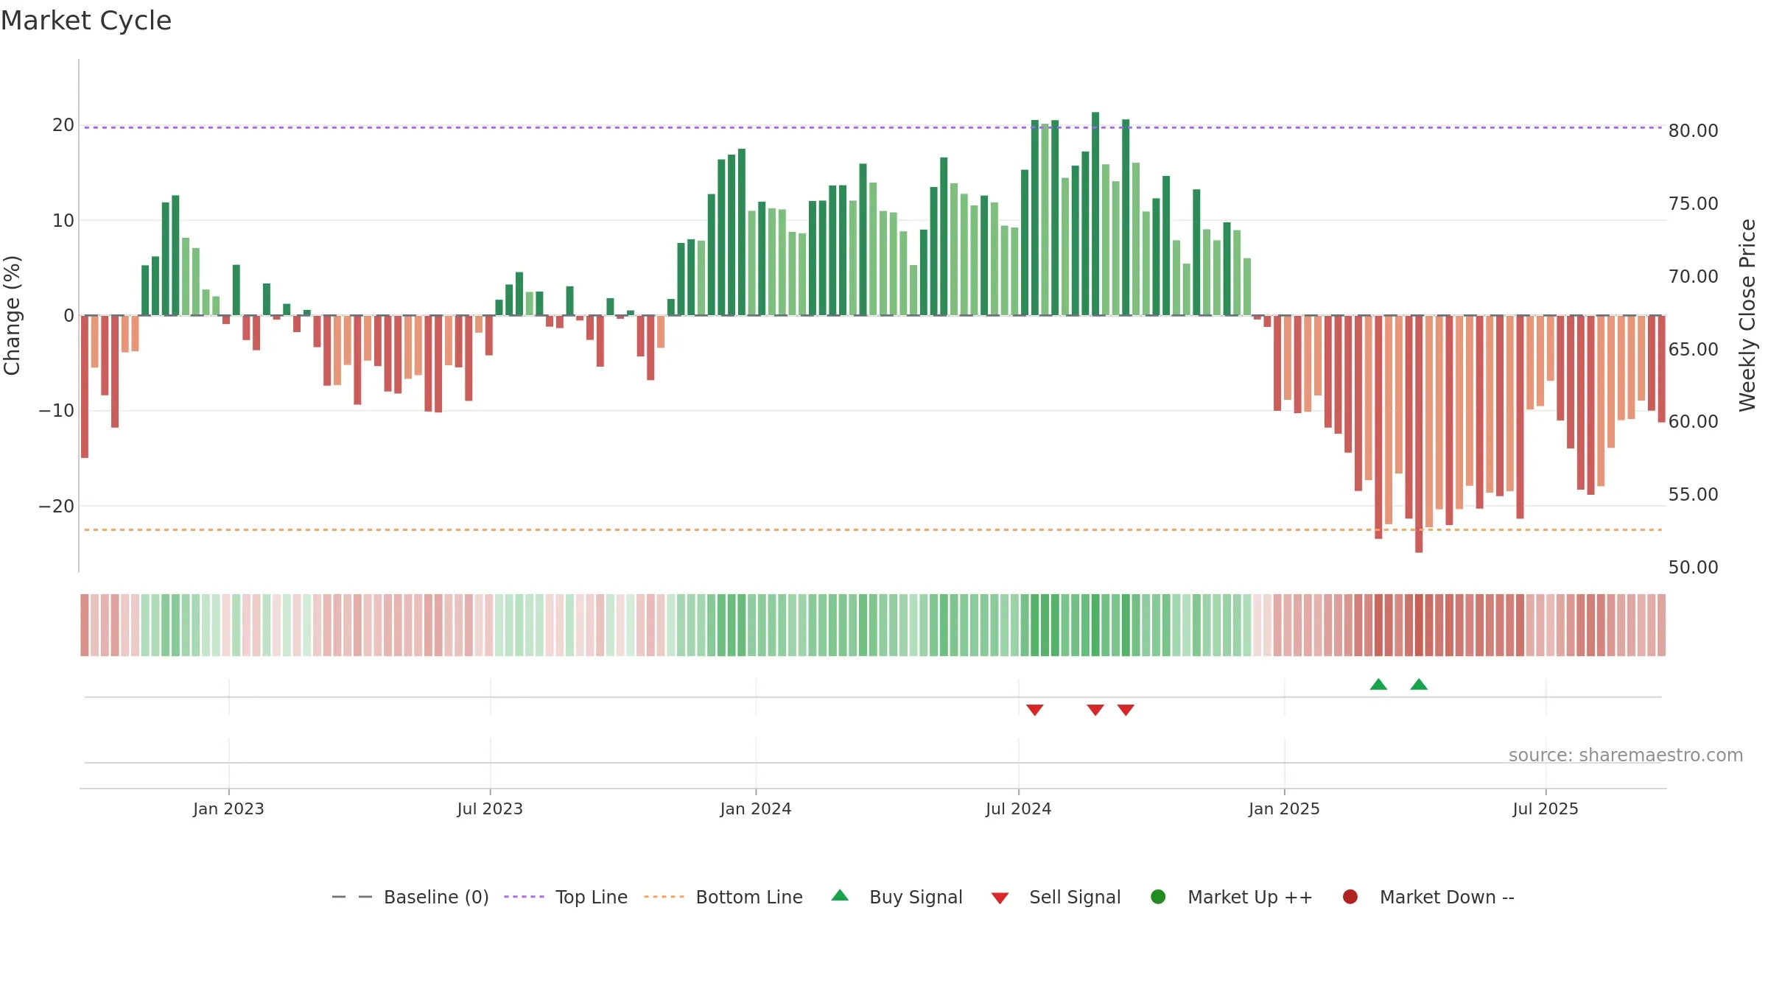Viewport: 1768px width, 994px height.
Task: Click the −20 tick on the Change axis
Action: (57, 507)
